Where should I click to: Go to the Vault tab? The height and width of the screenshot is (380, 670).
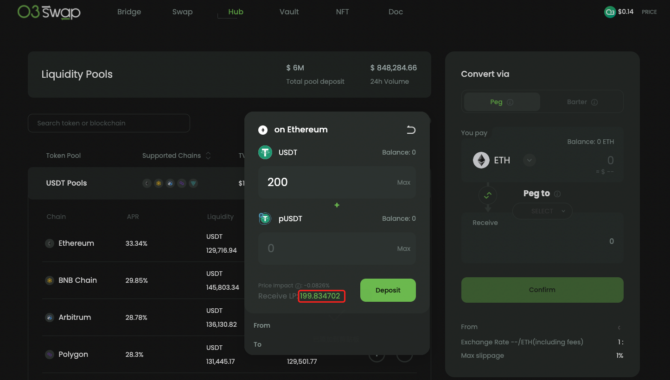pyautogui.click(x=289, y=12)
